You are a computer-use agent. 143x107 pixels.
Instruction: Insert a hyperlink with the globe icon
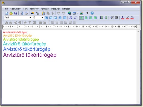tap(69, 13)
